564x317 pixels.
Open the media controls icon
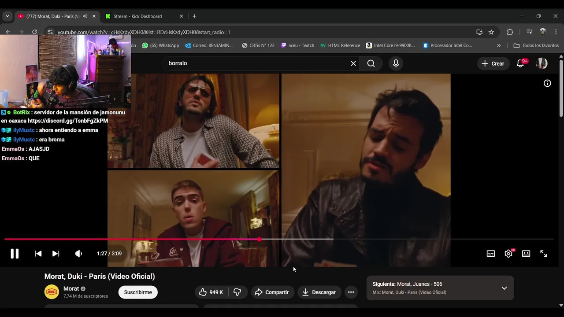pos(530,32)
